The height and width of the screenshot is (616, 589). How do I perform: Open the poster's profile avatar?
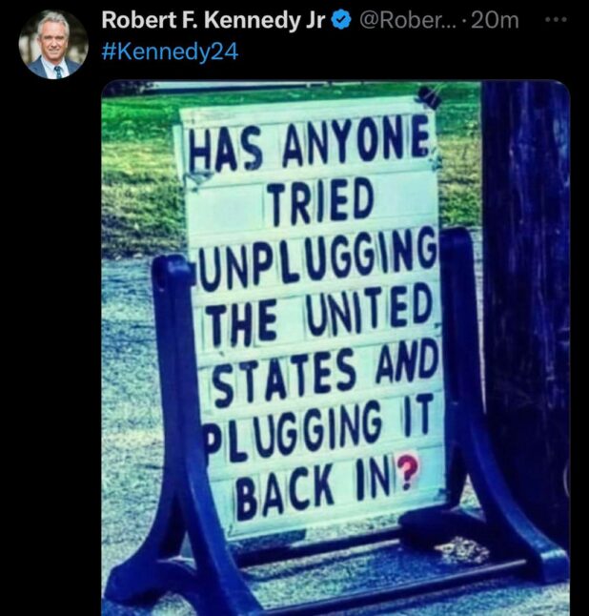click(x=53, y=45)
